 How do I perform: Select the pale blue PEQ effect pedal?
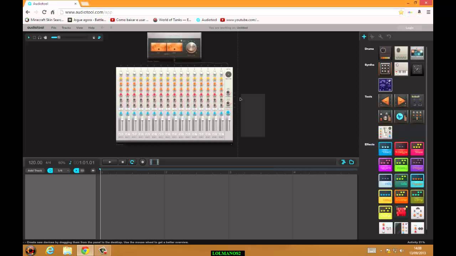[385, 181]
